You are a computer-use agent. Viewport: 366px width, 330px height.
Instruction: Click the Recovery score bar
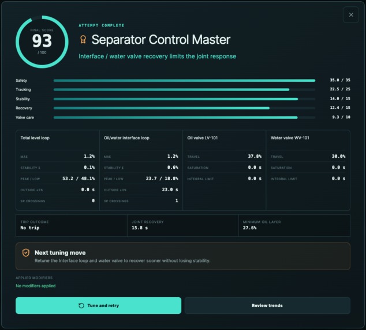(184, 108)
